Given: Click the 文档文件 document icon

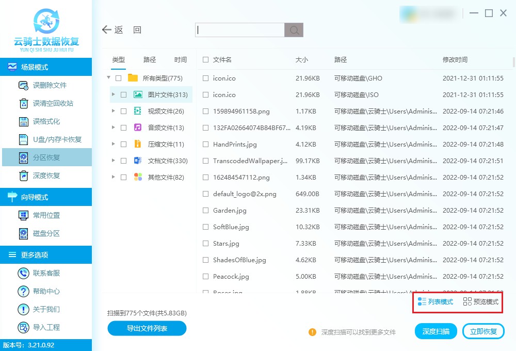Looking at the screenshot, I should point(138,161).
